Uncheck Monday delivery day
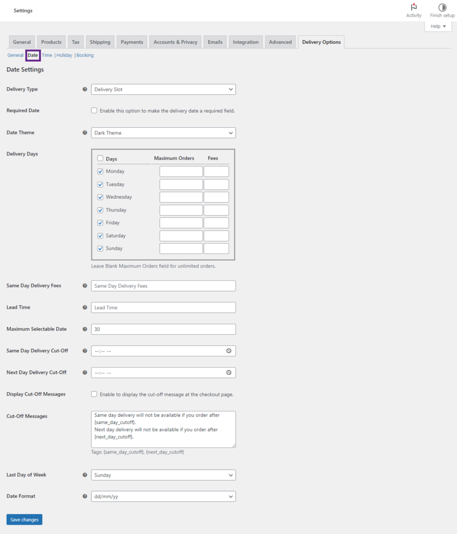 click(100, 171)
